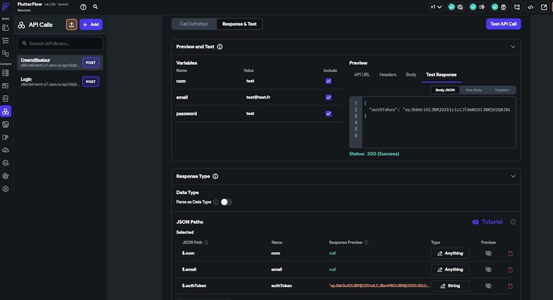Click the Test API Call button
Viewport: 553px width, 300px height.
click(503, 24)
